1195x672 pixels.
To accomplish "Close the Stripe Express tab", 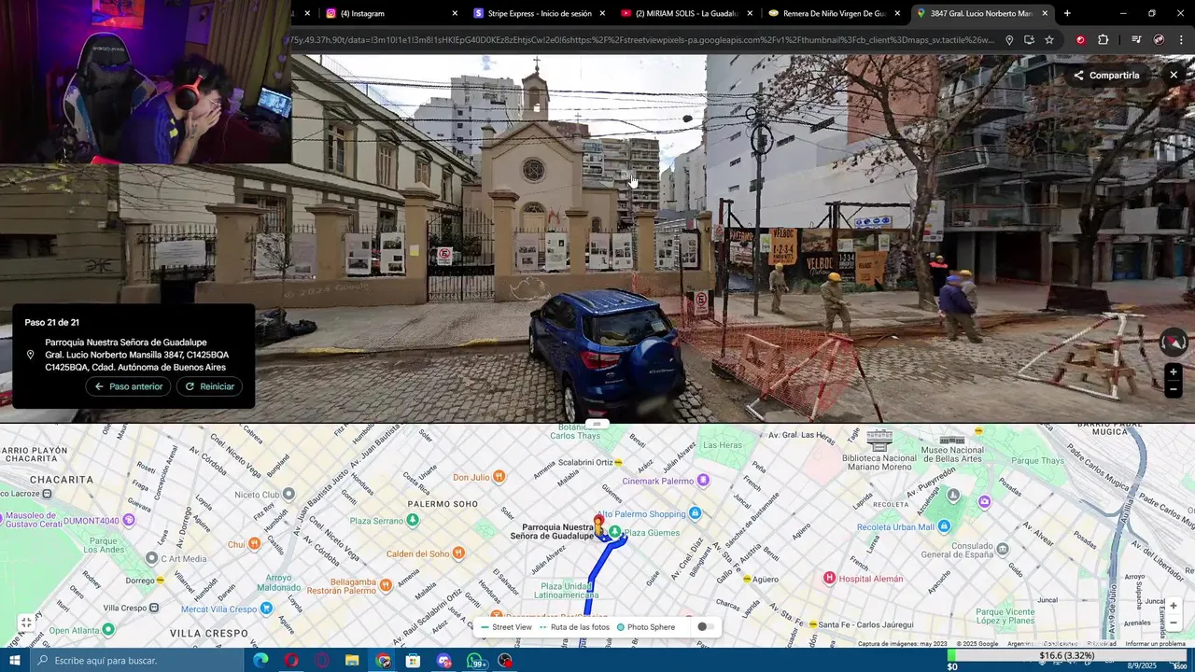I will pyautogui.click(x=602, y=14).
